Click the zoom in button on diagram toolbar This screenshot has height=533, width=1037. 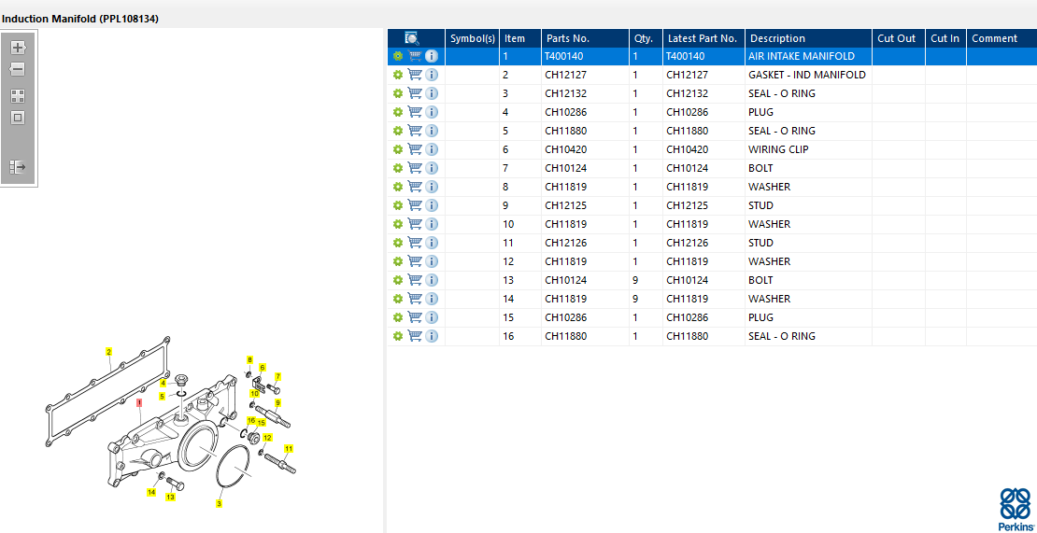[x=18, y=48]
